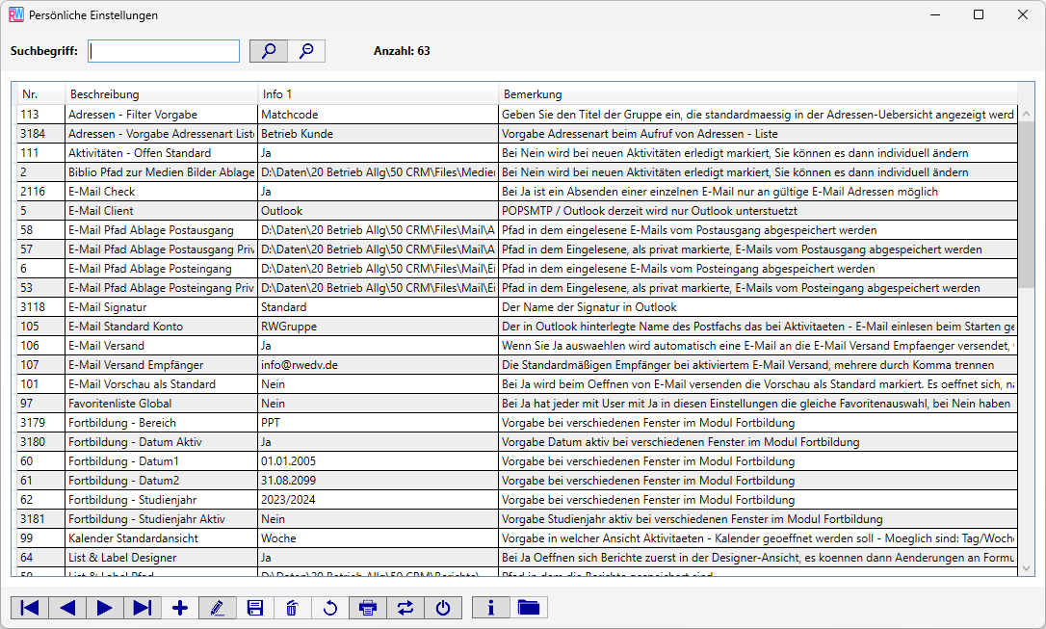Viewport: 1046px width, 629px height.
Task: Select 'E-Mail Versand Empfänger' description cell
Action: pos(162,365)
